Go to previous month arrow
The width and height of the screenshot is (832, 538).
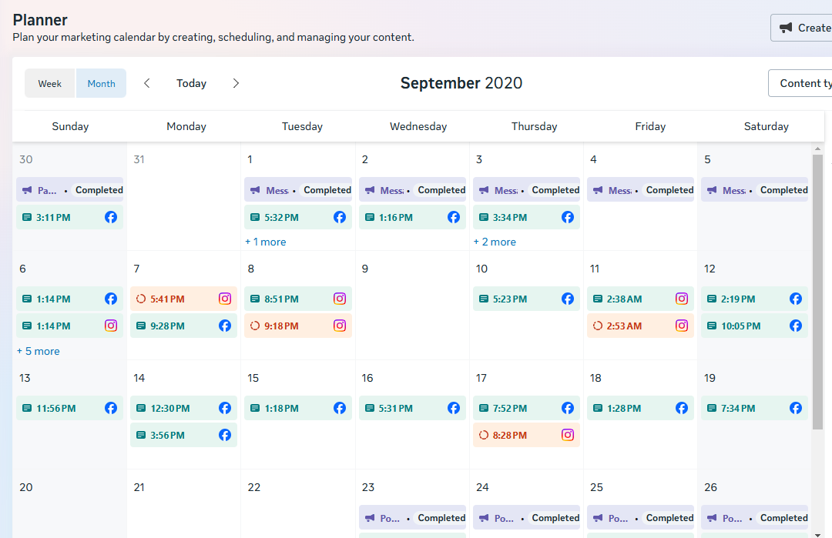(x=147, y=83)
